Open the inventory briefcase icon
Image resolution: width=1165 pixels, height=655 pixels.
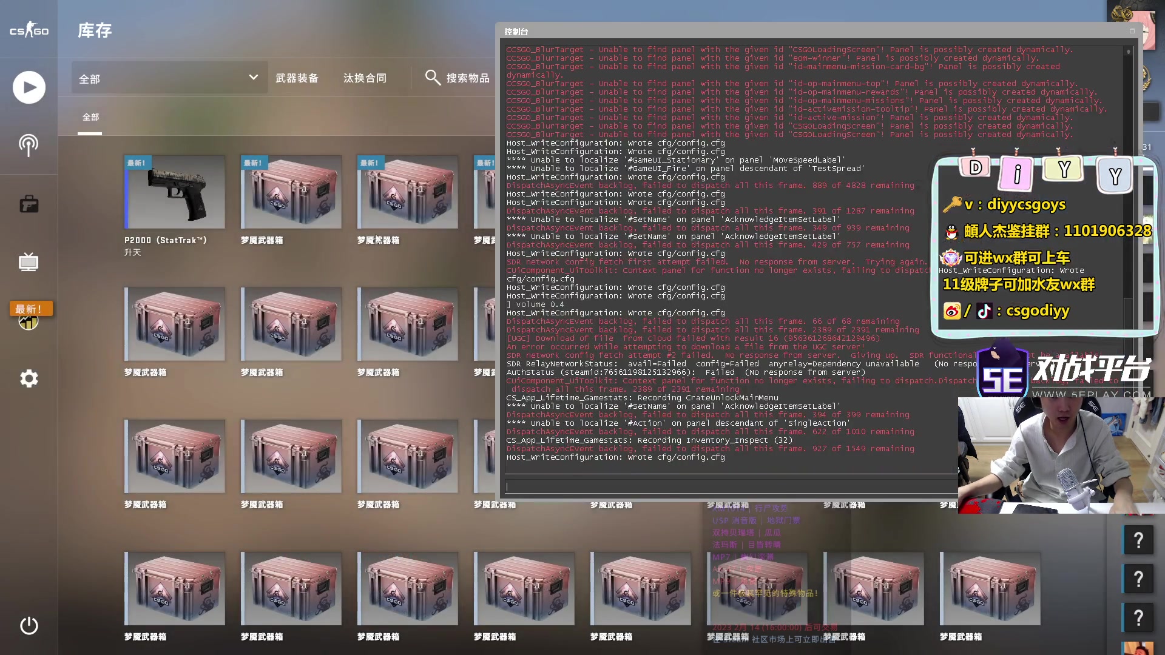pos(29,204)
